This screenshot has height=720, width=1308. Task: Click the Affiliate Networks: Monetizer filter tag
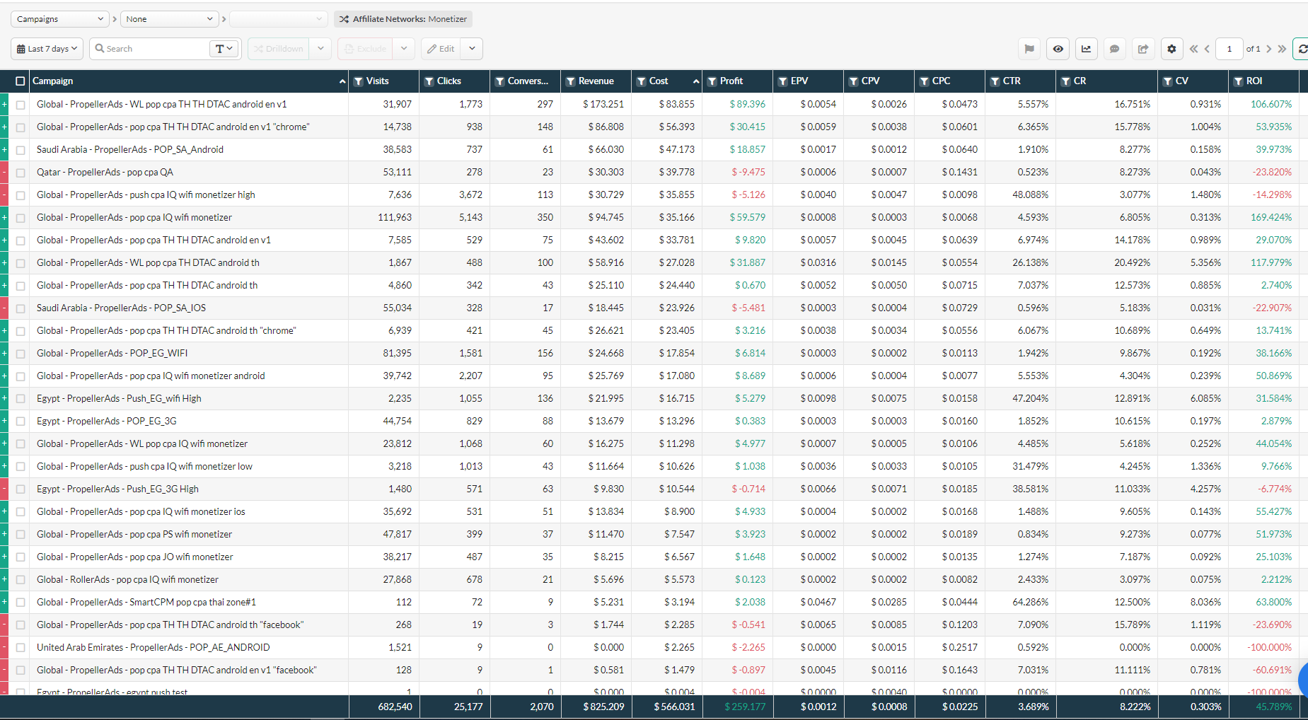tap(403, 19)
